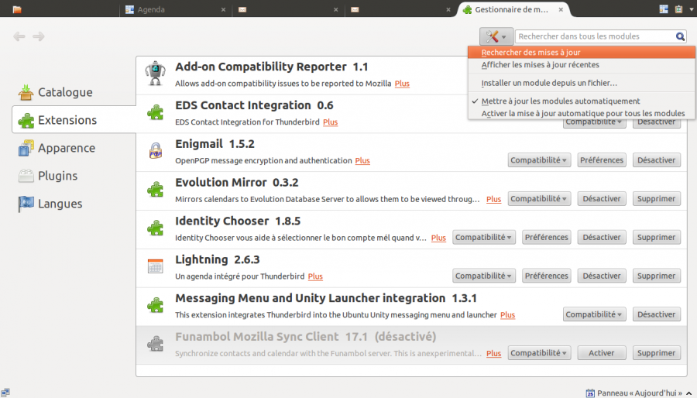Click the Messaging Menu extension puzzle icon
The height and width of the screenshot is (398, 697).
pyautogui.click(x=155, y=306)
